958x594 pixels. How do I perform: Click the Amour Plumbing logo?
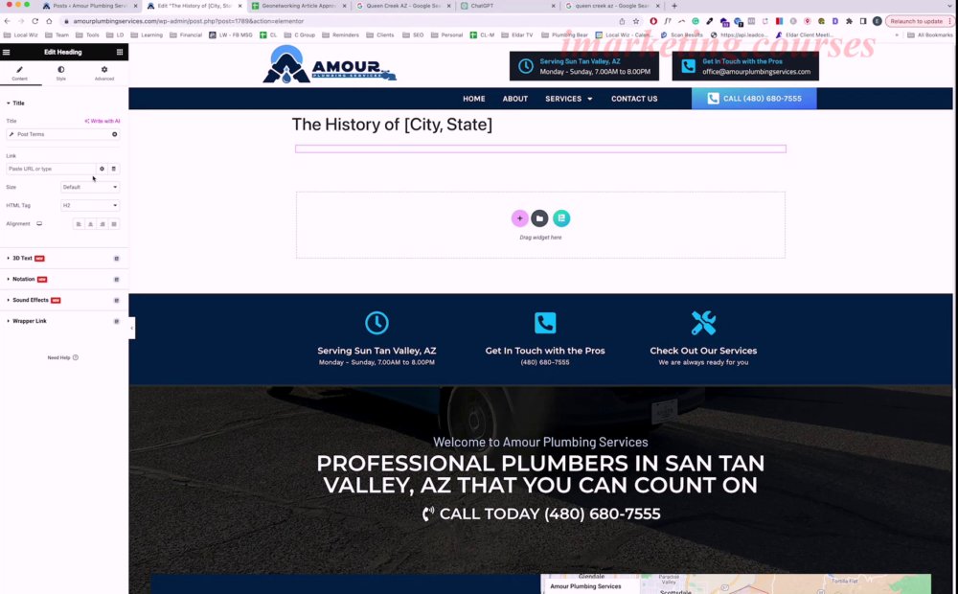(330, 65)
